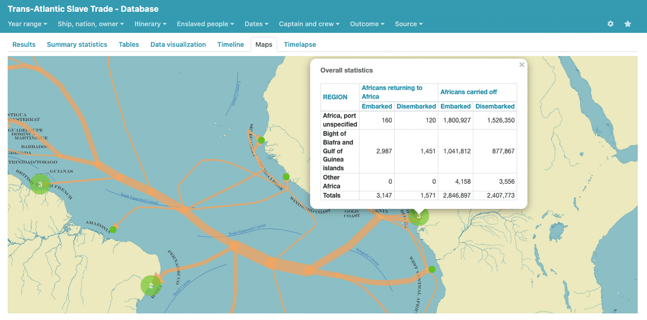Open the settings gear icon
Image resolution: width=647 pixels, height=320 pixels.
point(610,24)
